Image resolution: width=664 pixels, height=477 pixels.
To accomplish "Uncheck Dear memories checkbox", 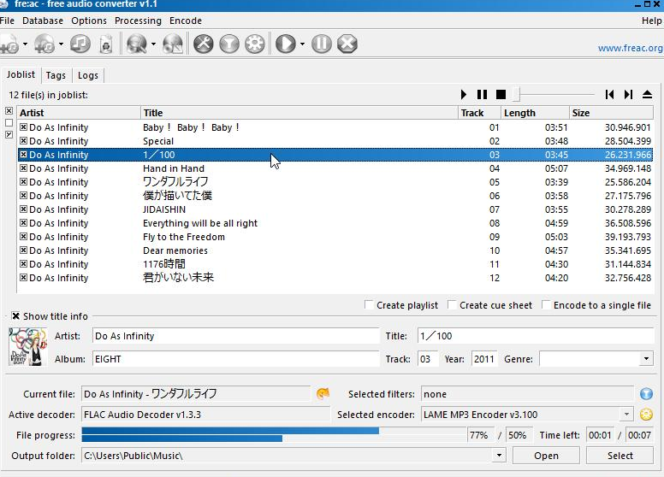I will coord(24,250).
